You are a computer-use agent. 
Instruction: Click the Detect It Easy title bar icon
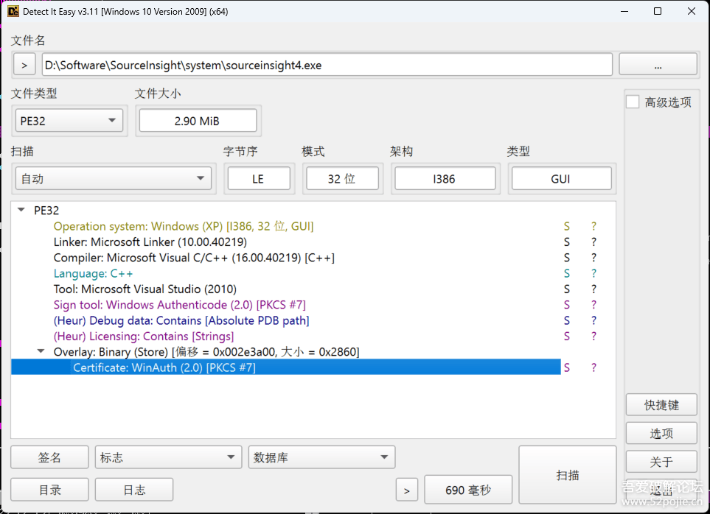coord(13,11)
